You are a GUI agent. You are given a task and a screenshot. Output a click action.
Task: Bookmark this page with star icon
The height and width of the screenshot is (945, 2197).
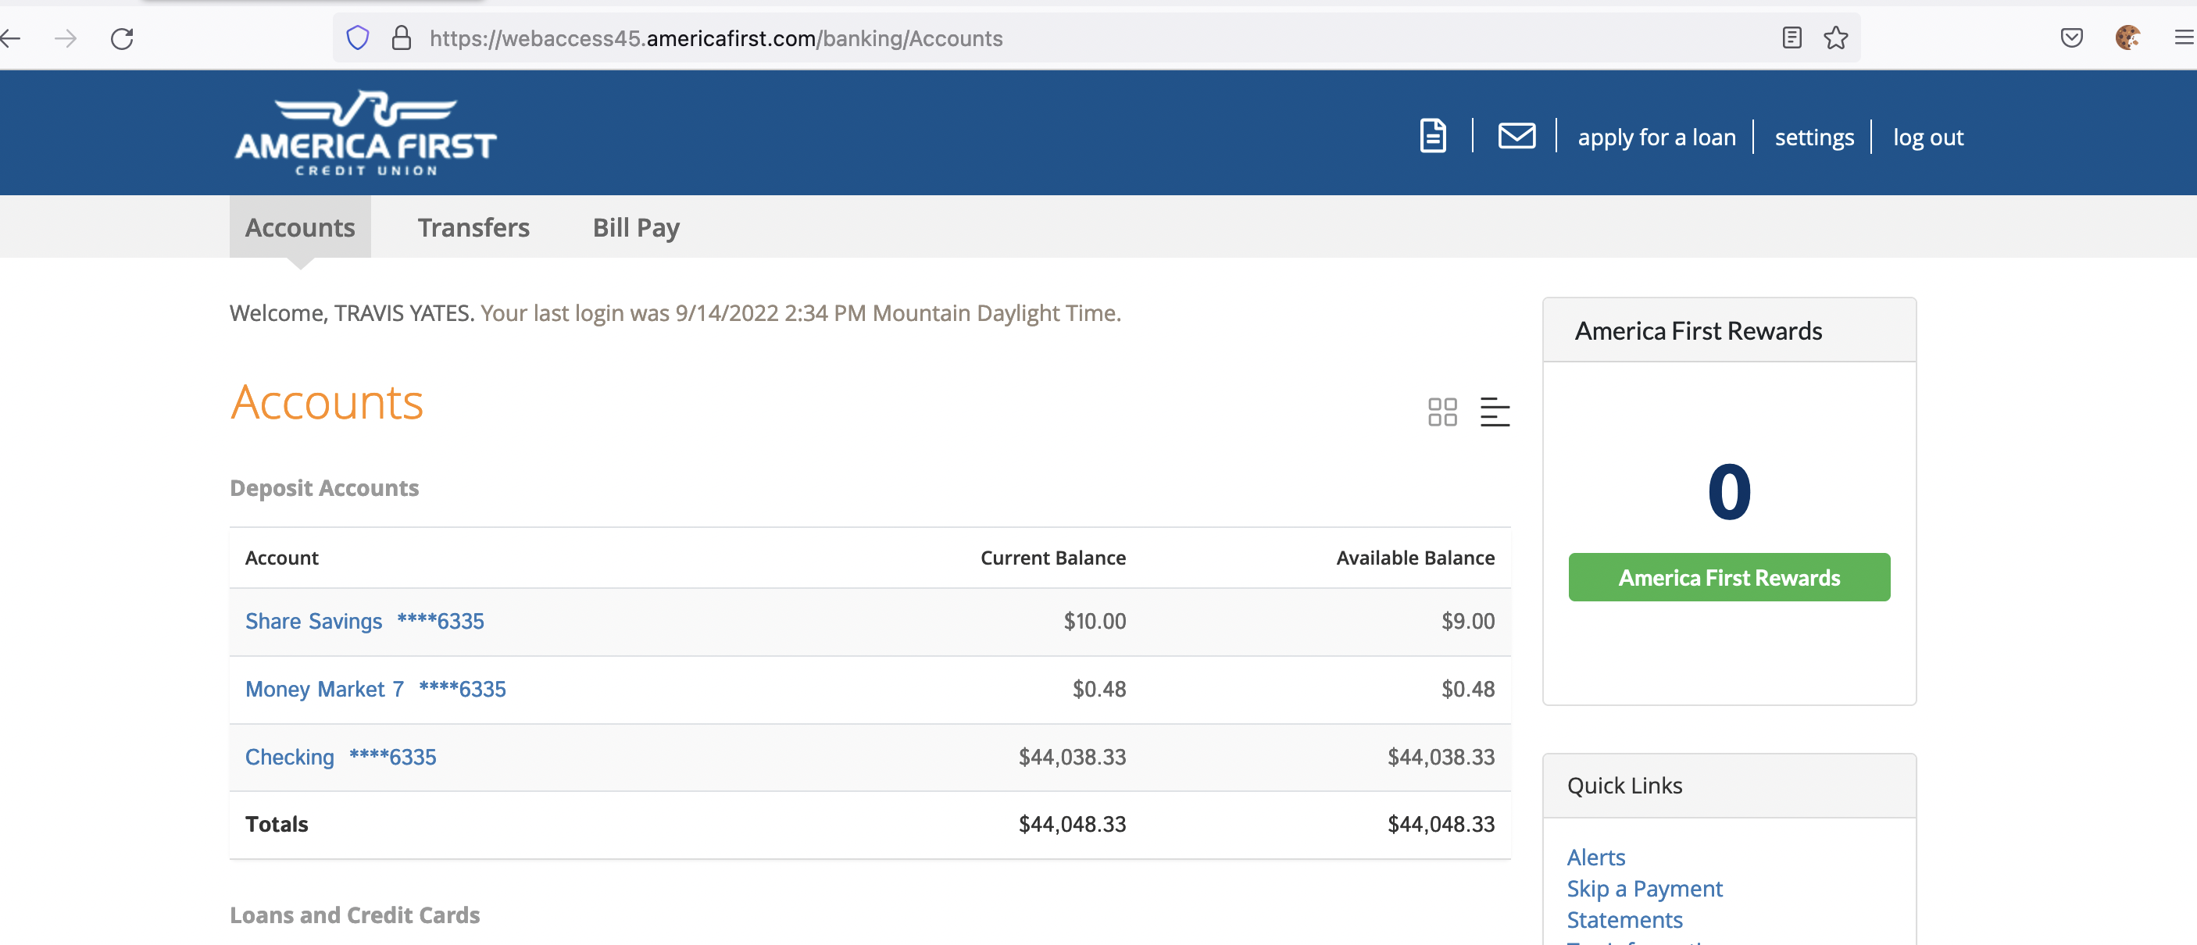[x=1835, y=38]
